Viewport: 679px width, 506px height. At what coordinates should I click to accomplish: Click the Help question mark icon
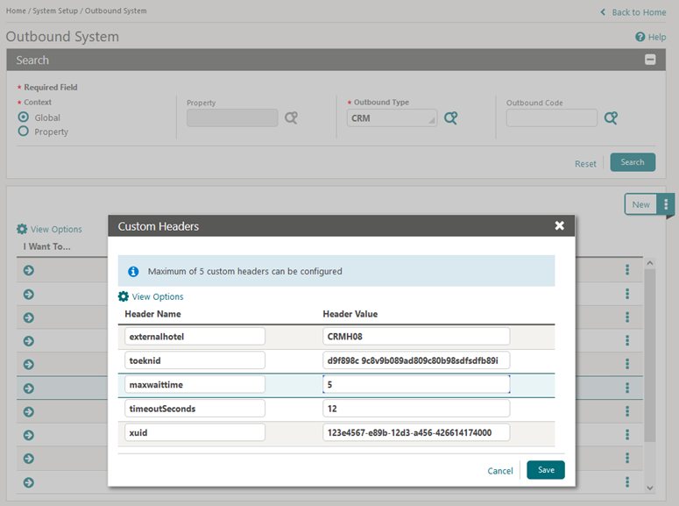[x=640, y=37]
